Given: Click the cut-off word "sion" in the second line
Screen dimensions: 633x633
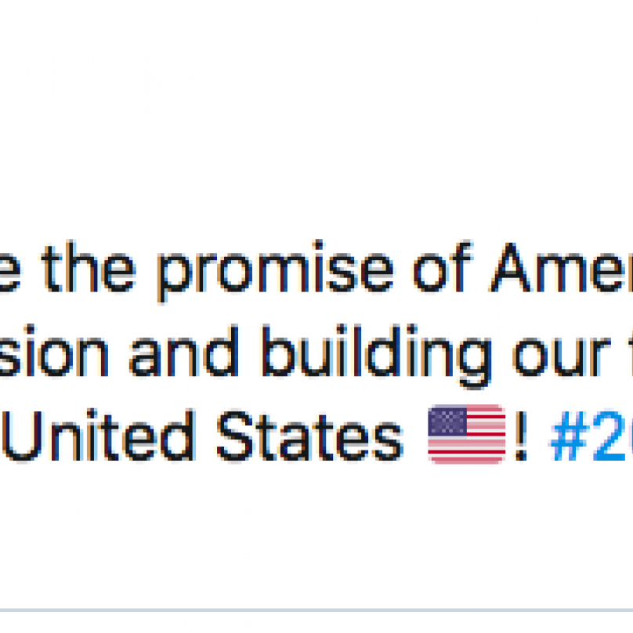Looking at the screenshot, I should 55,351.
